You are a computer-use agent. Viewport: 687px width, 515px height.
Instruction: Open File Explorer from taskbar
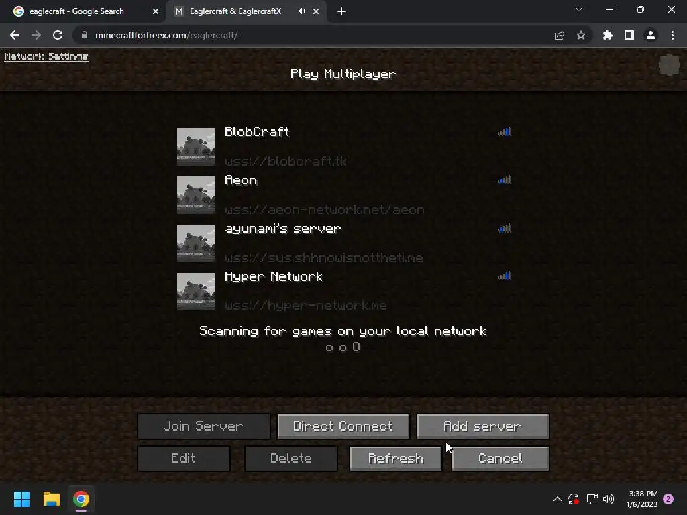[51, 499]
